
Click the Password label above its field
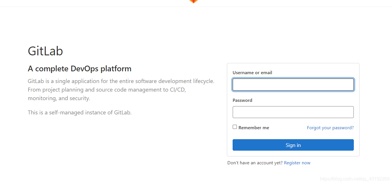[x=242, y=100]
